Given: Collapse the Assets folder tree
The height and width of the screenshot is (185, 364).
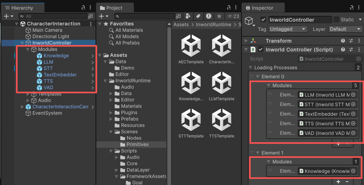Looking at the screenshot, I should tap(100, 55).
